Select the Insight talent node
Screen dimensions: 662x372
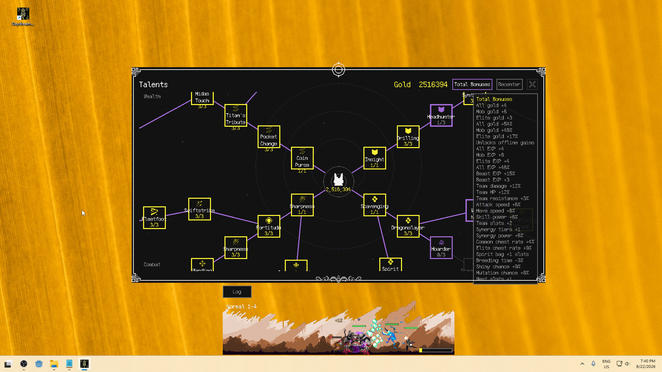tap(374, 158)
